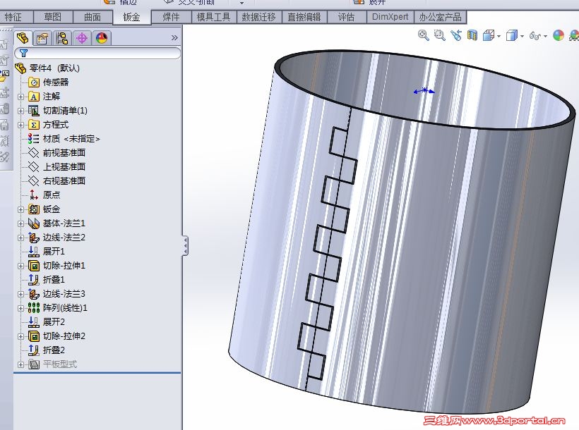Screen dimensions: 579x430
Task: Open the DisplayManager tab
Action: point(102,38)
